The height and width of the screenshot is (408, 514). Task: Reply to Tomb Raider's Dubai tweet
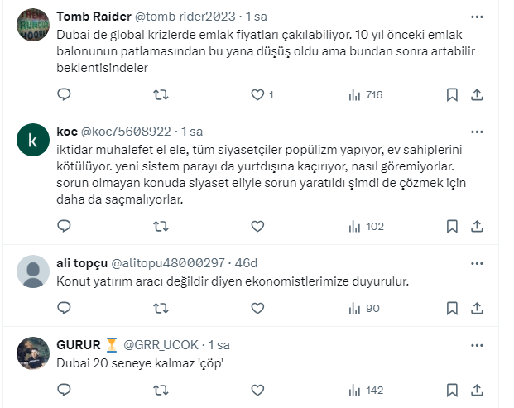(x=64, y=95)
